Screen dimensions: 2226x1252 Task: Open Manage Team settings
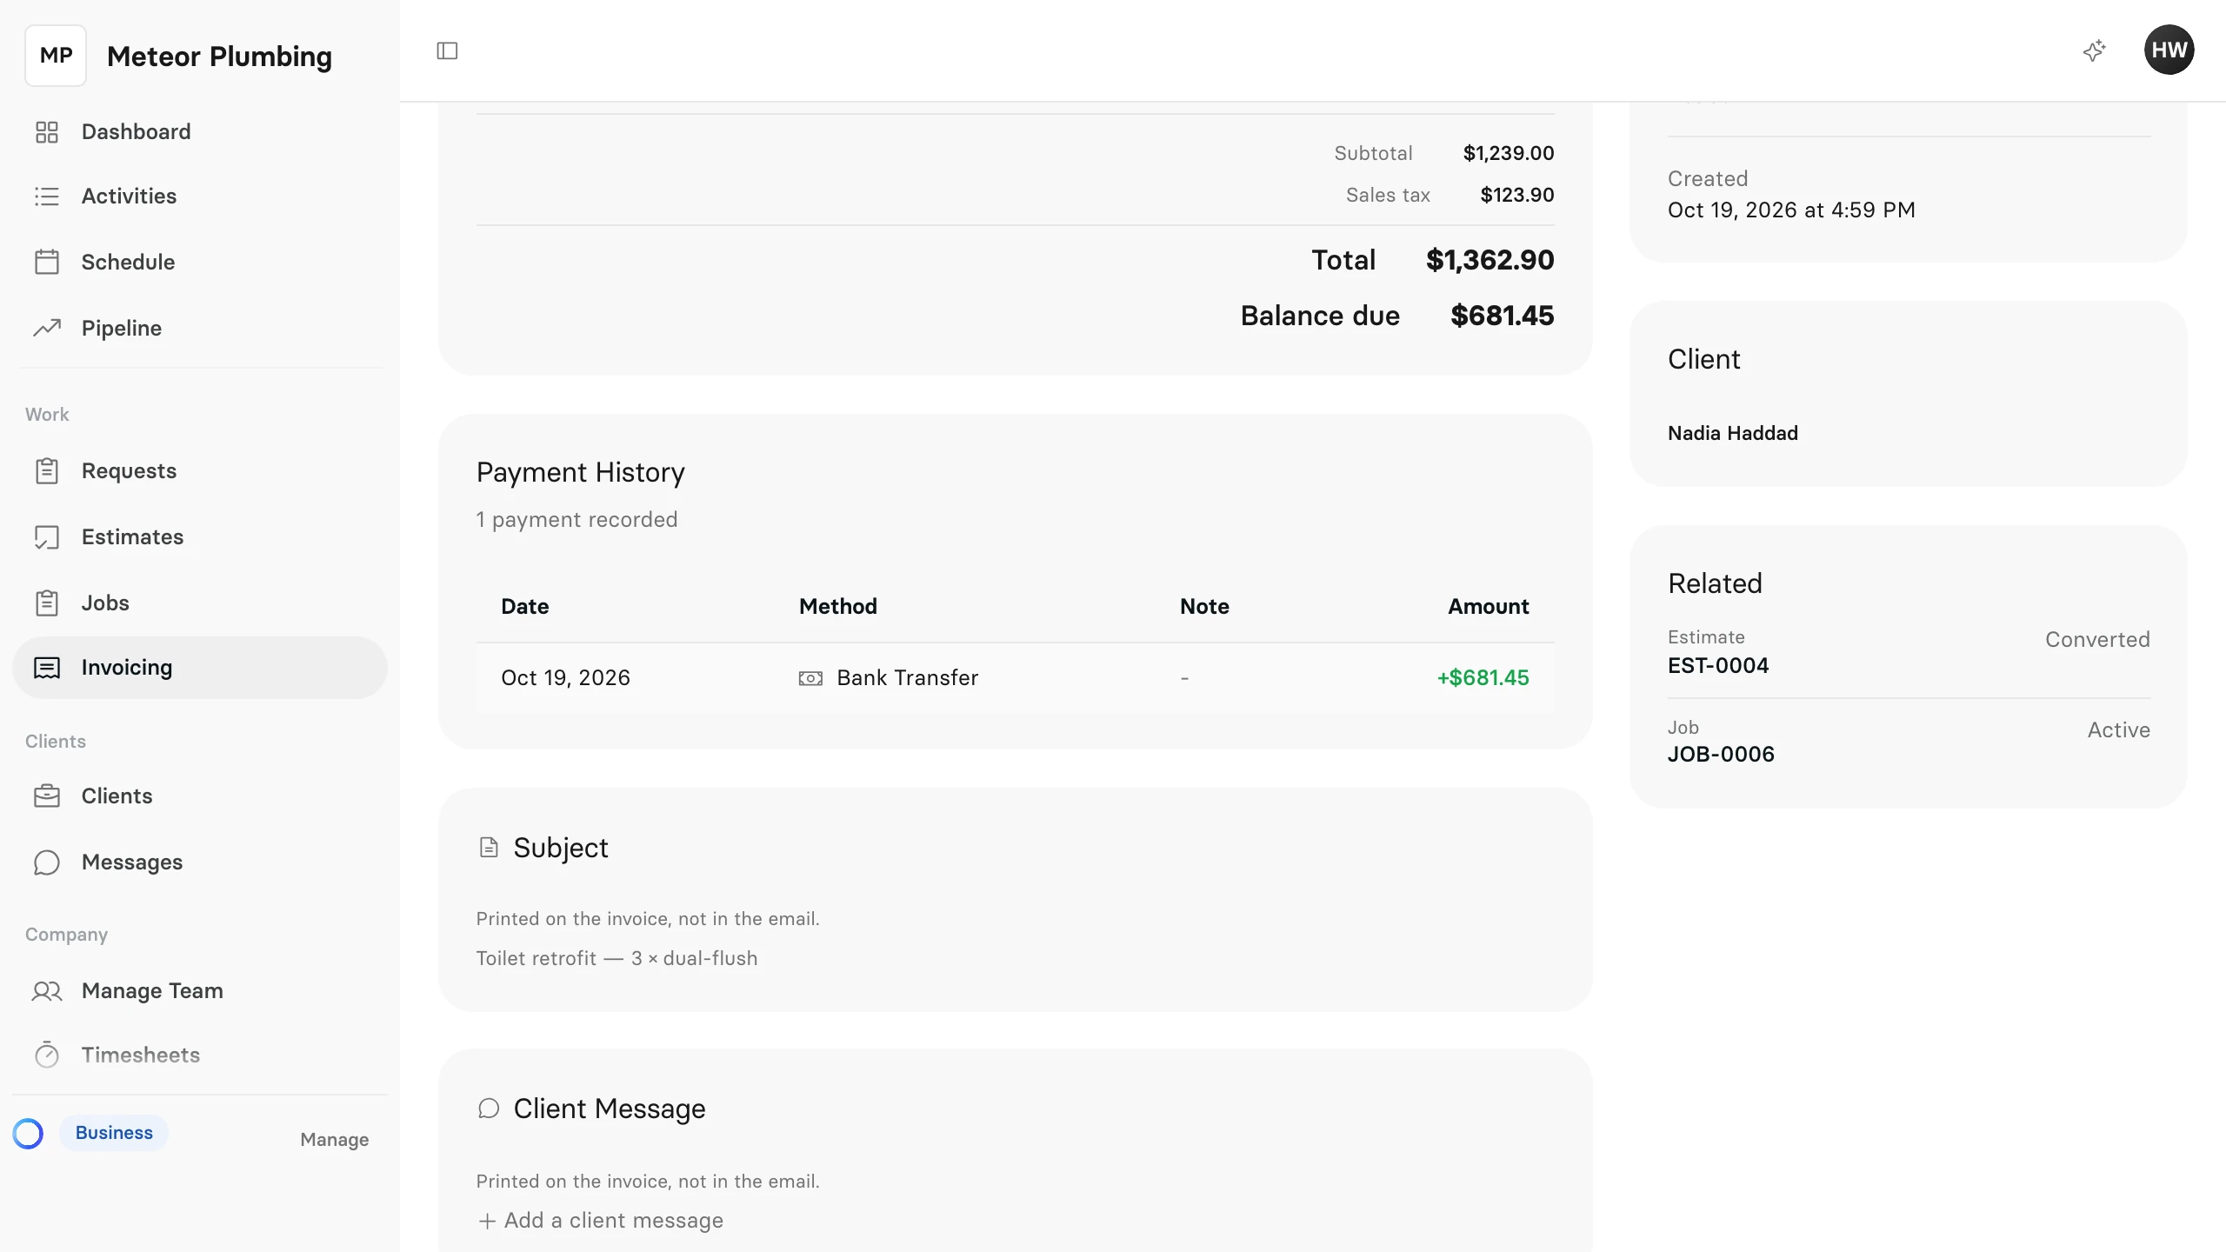pos(200,991)
